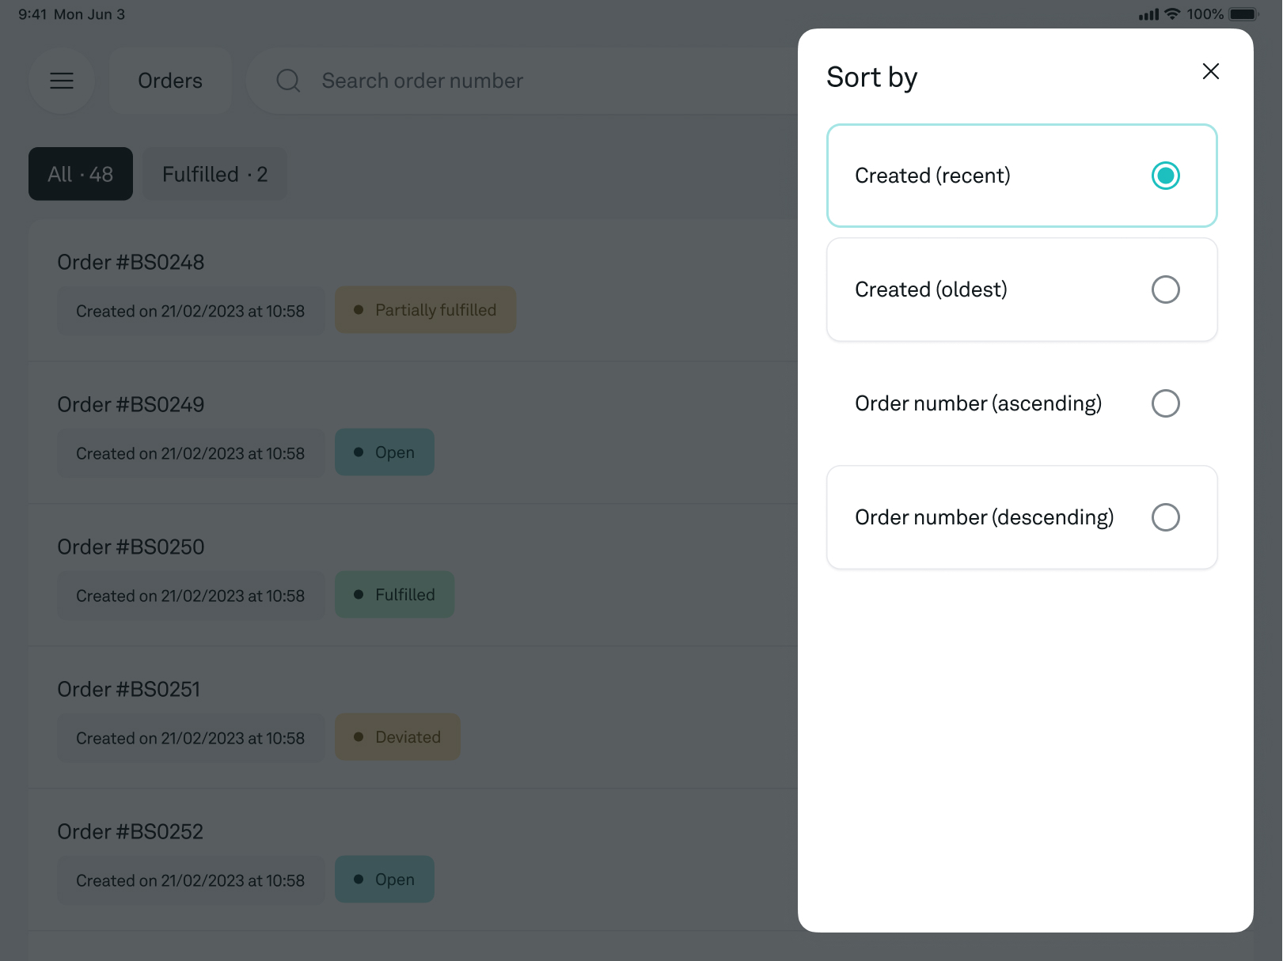Open Order #BS0252

click(x=413, y=860)
